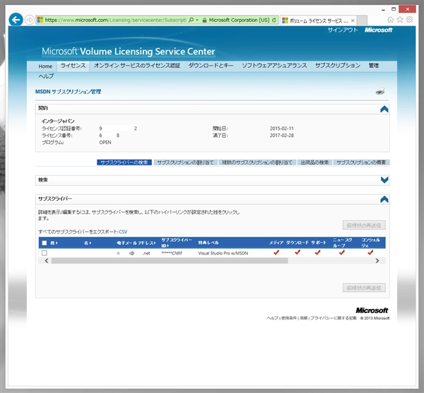Click the table scroll-left arrow
This screenshot has height=393, width=424.
click(47, 261)
